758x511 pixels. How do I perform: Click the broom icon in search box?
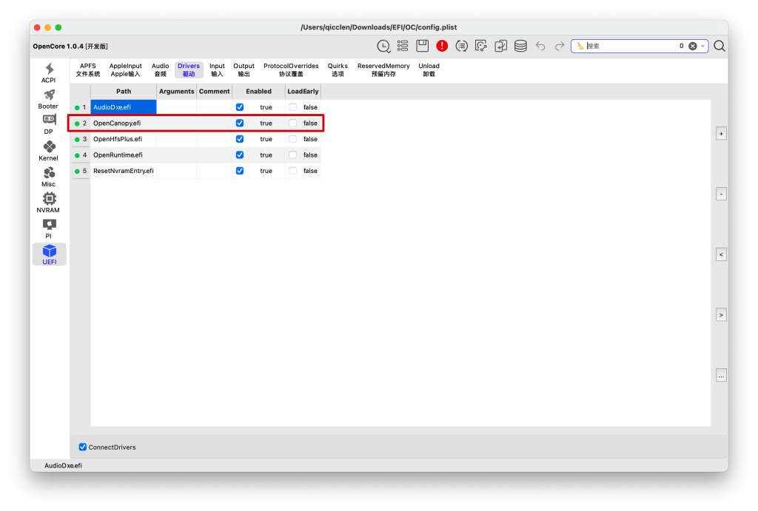click(580, 46)
